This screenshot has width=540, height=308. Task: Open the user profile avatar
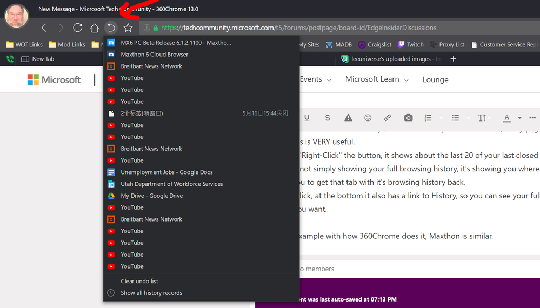pyautogui.click(x=16, y=16)
